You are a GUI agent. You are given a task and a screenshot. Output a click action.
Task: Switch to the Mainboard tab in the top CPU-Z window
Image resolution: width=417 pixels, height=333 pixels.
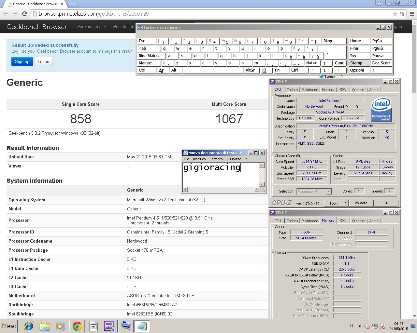[310, 90]
